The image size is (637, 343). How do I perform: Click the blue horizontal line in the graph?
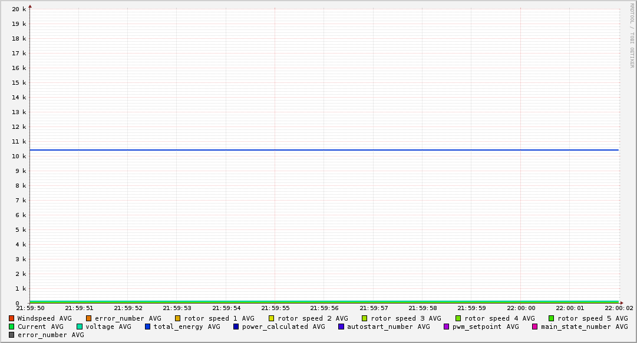[324, 150]
